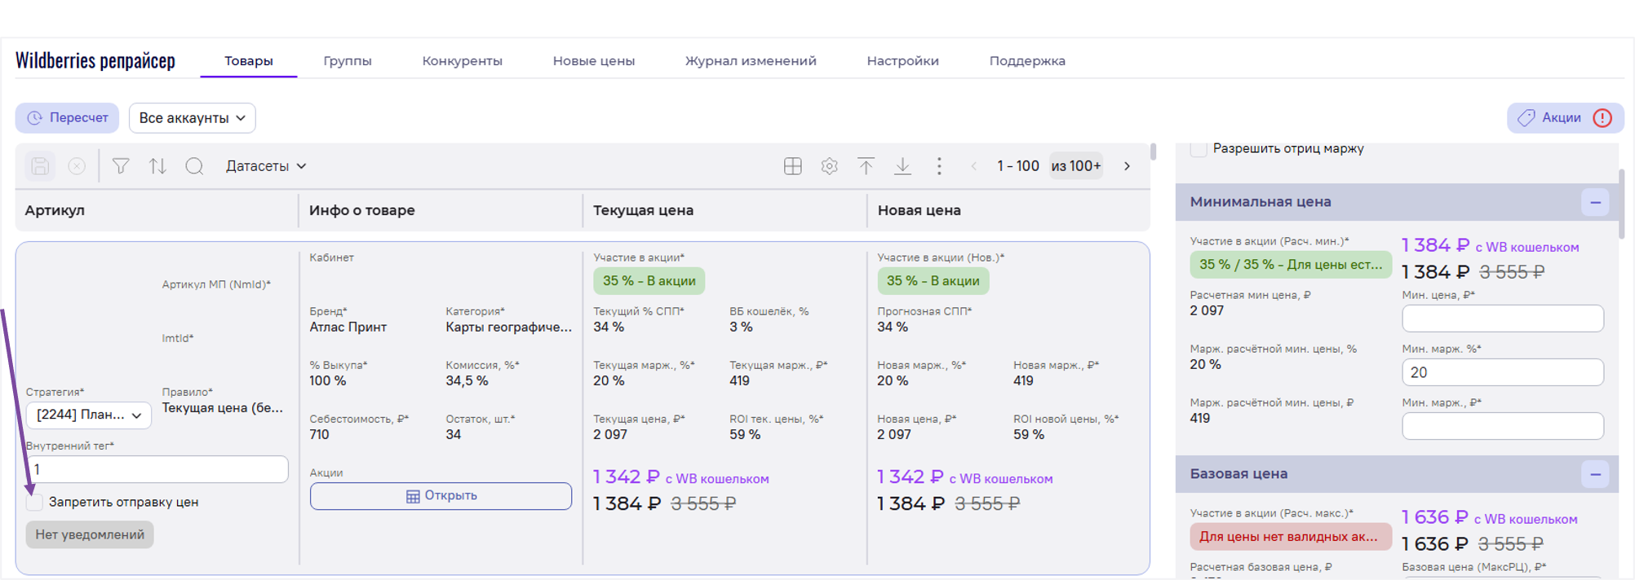Collapse the 'Минимальная цена' section
Screen dimensions: 1635x580
pos(1595,202)
